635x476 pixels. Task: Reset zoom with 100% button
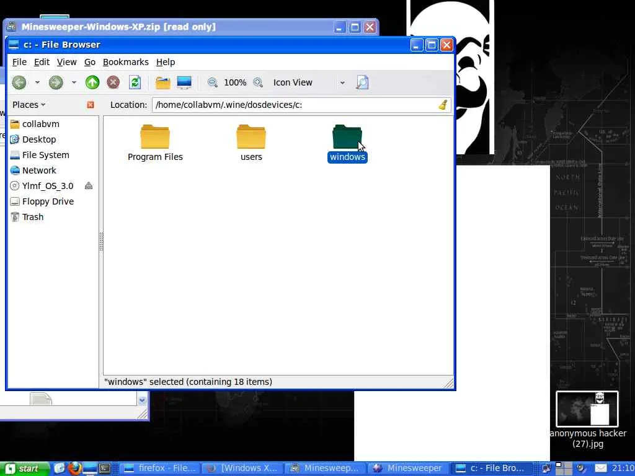point(235,82)
